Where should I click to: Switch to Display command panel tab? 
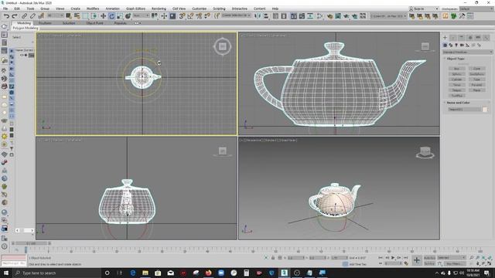coord(478,38)
